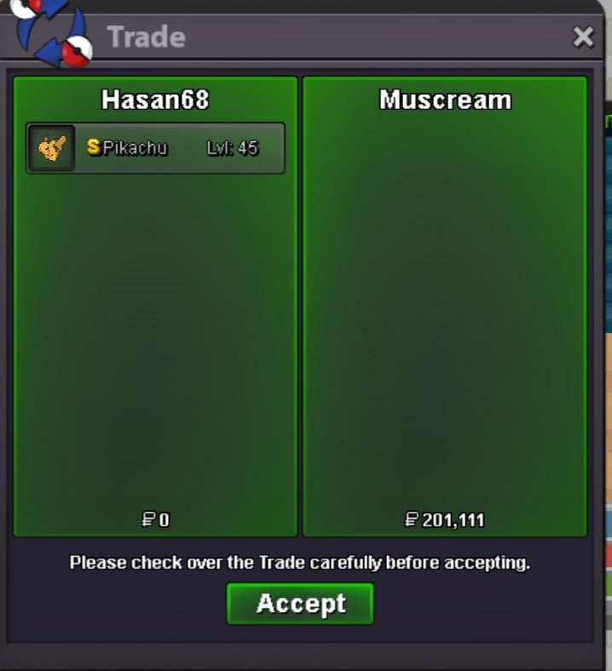Screen dimensions: 612x671
Task: Click empty area of Muscream's offer panel
Action: pyautogui.click(x=445, y=308)
